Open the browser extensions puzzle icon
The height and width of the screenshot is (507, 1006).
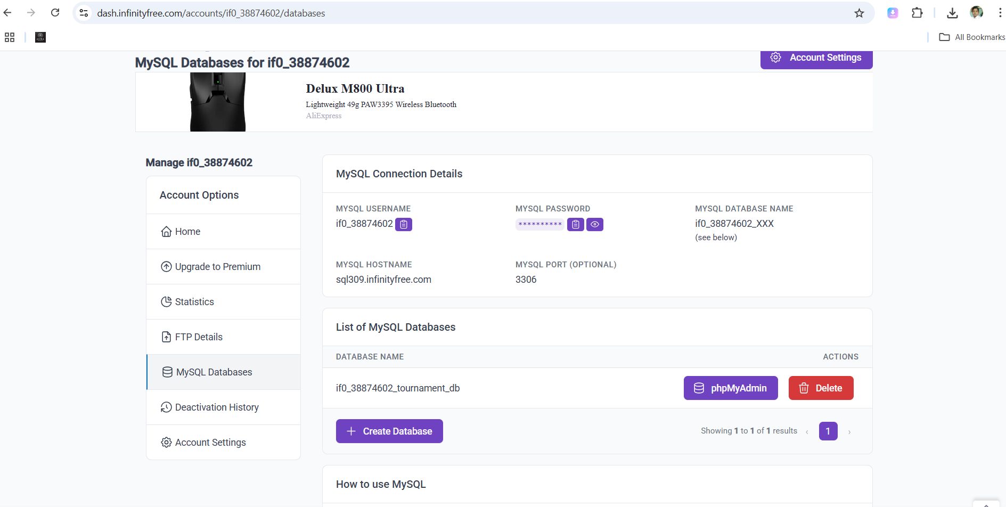click(917, 13)
